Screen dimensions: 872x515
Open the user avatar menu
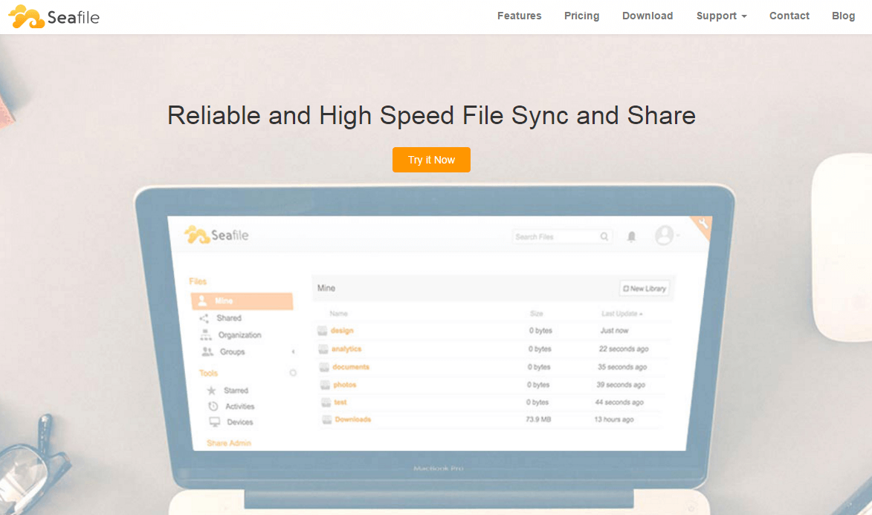(x=666, y=236)
